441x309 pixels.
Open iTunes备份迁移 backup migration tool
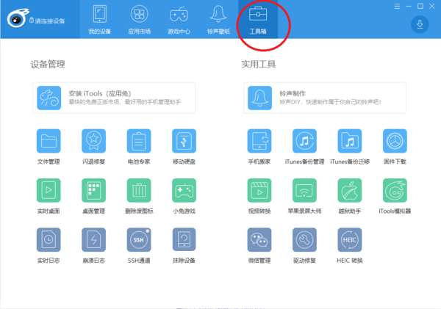350,141
